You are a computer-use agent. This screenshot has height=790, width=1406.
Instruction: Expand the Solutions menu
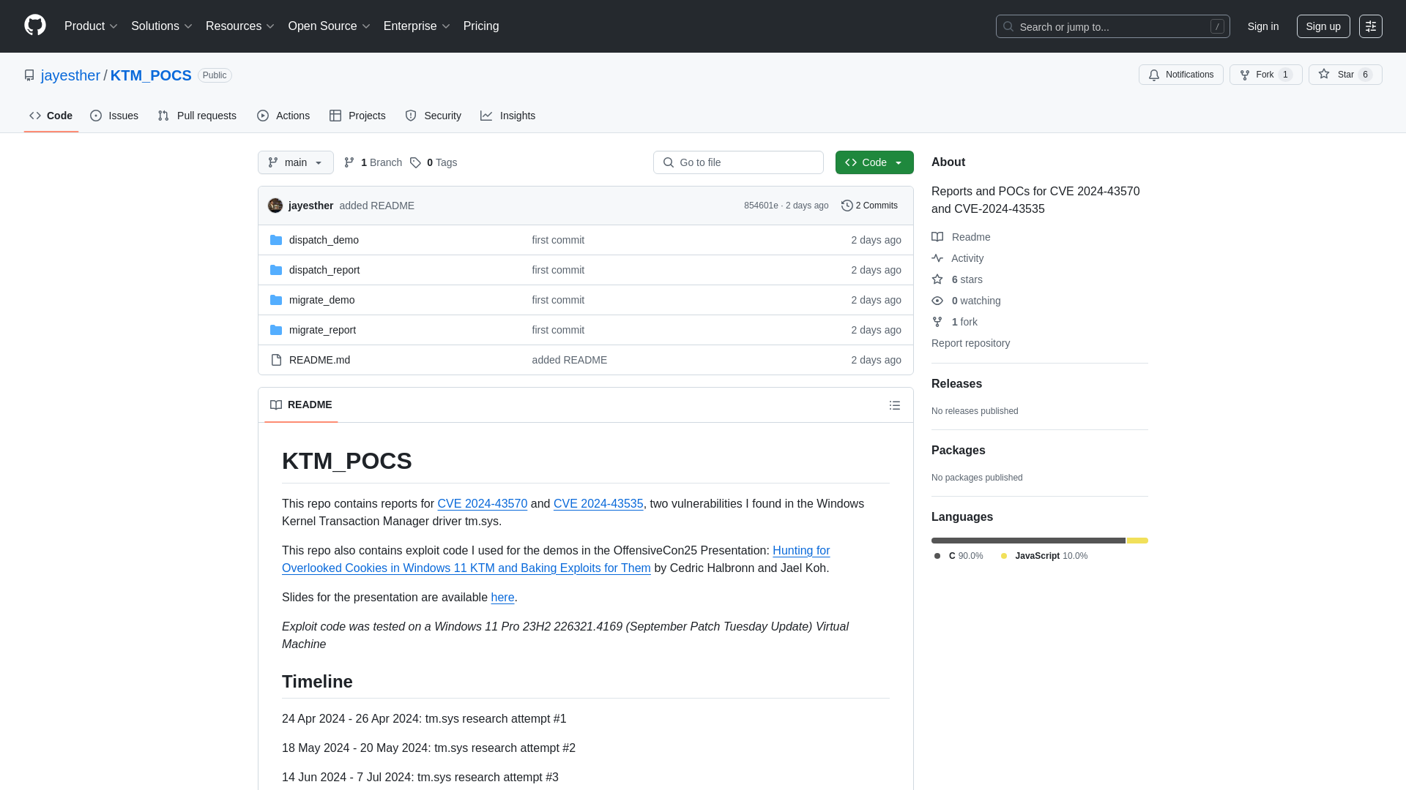click(162, 26)
